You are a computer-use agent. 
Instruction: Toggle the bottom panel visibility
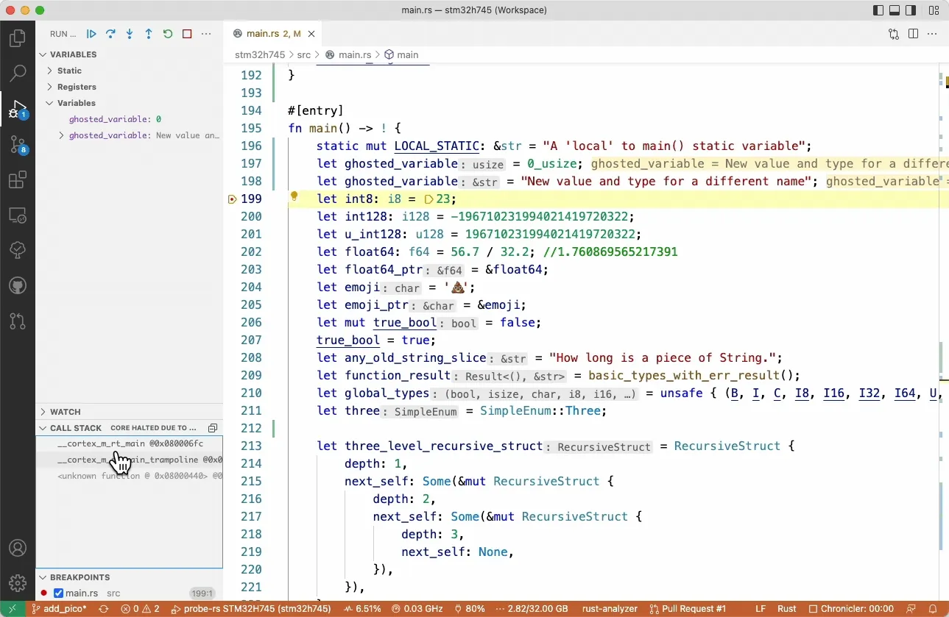(x=895, y=10)
